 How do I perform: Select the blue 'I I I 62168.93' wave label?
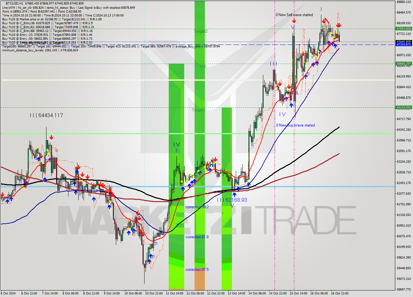[x=232, y=200]
